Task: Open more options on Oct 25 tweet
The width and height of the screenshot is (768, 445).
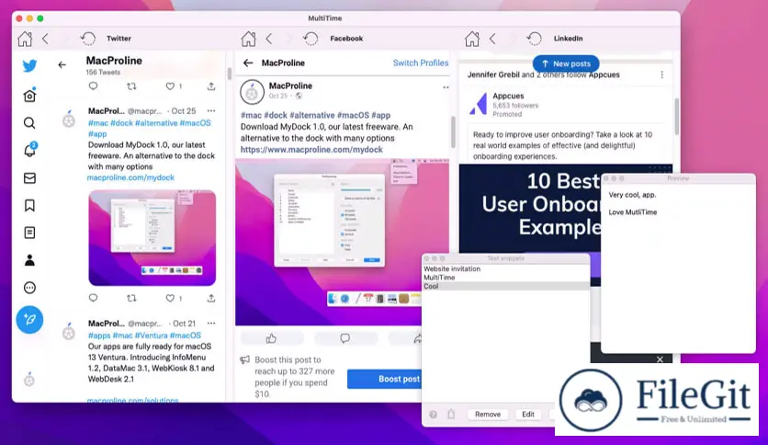Action: pos(211,111)
